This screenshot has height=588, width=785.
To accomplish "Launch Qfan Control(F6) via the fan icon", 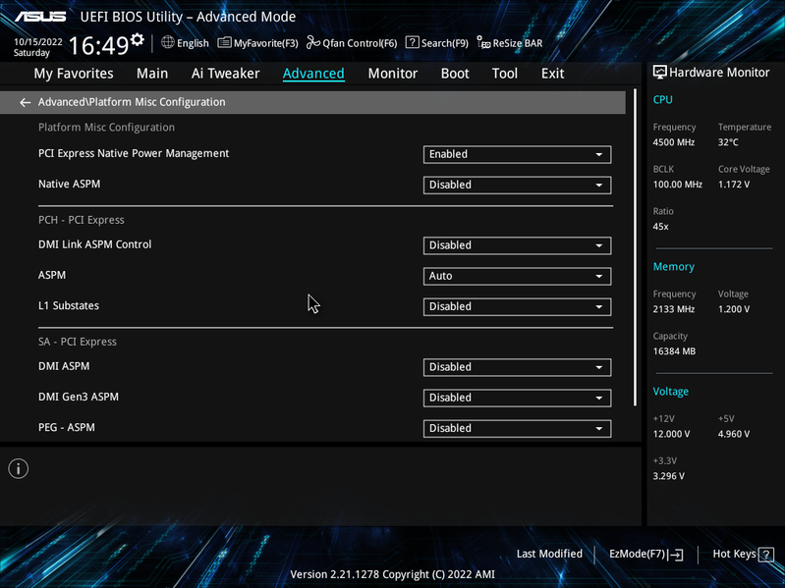I will tap(313, 43).
